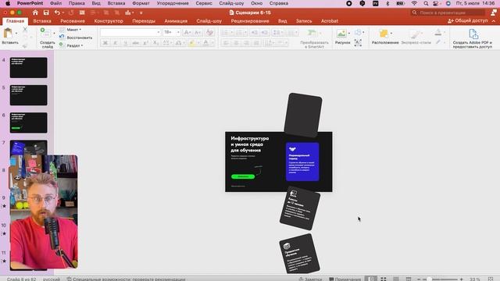
Task: Click the numbered list icon
Action: pyautogui.click(x=241, y=32)
